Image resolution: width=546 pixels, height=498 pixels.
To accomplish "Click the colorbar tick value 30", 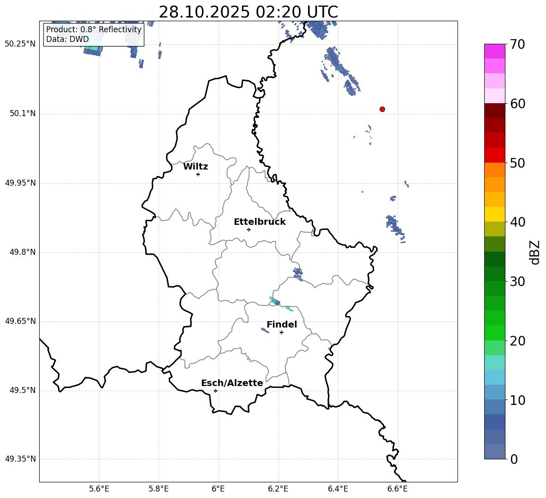I will pyautogui.click(x=517, y=281).
